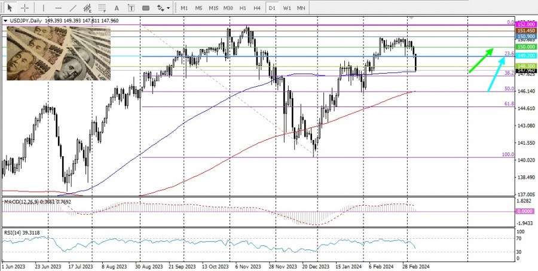
Task: Click the banknotes image on chart
Action: [x=59, y=53]
